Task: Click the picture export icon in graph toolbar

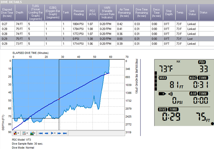Action: (32, 133)
